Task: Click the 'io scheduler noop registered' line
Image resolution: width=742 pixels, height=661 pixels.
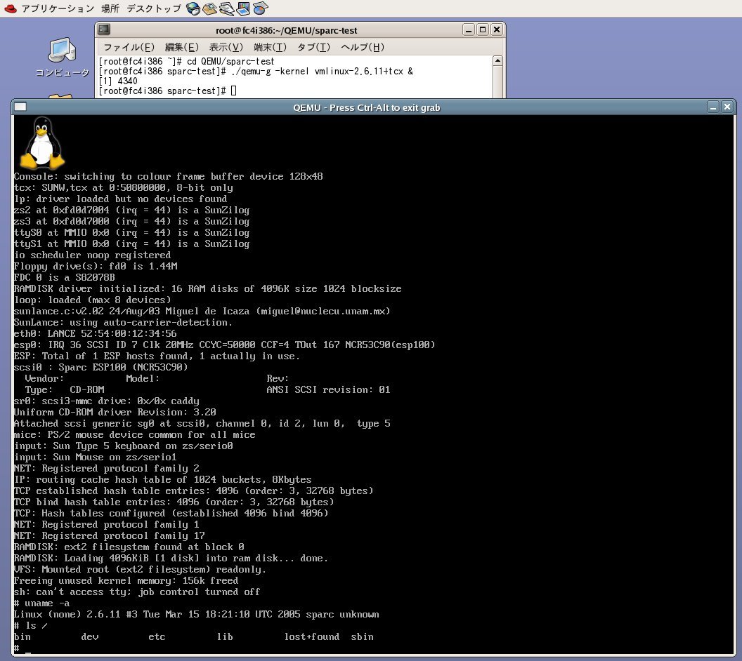Action: point(92,255)
